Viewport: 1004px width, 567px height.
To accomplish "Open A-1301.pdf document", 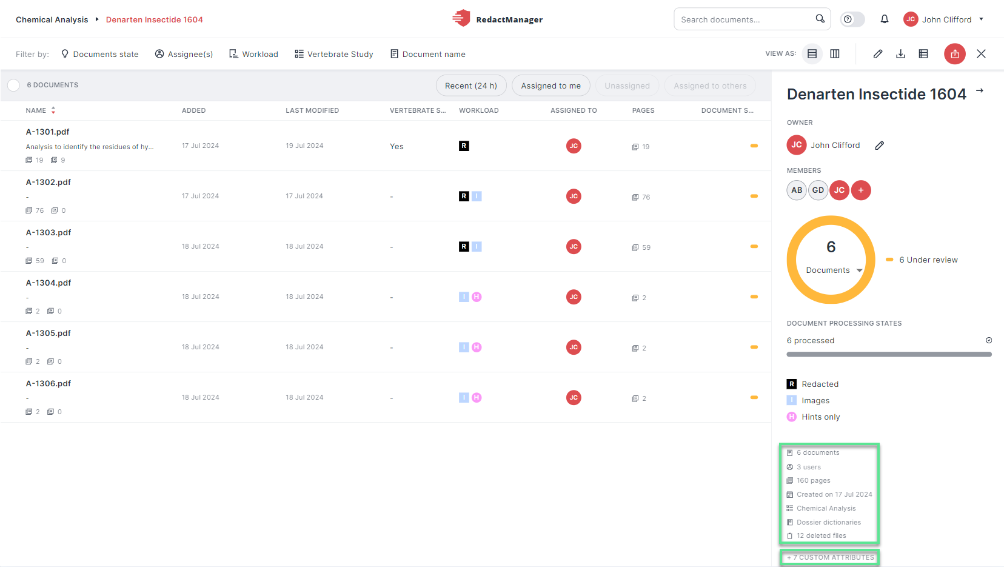I will click(48, 132).
